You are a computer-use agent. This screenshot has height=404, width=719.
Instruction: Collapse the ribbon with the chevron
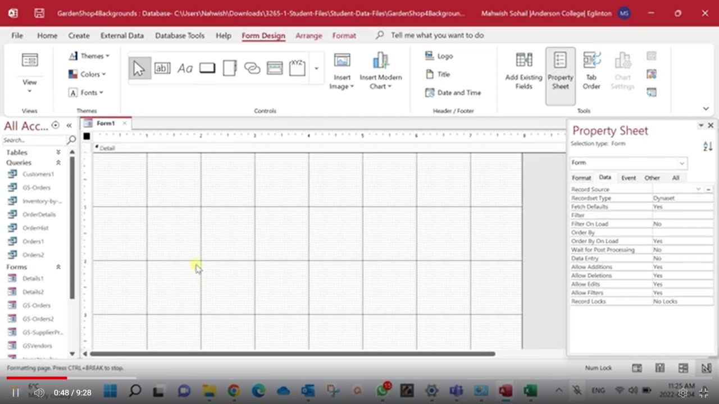pos(706,109)
